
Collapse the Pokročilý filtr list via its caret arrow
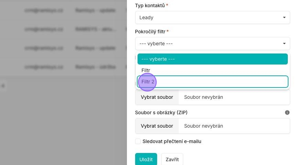point(284,44)
